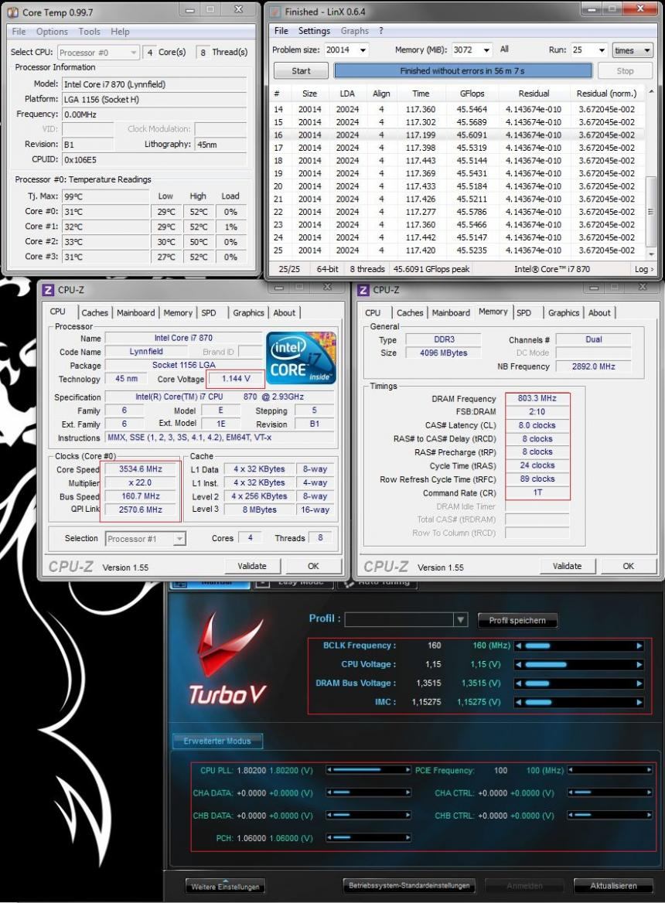The image size is (665, 903).
Task: Click Validate in the left CPU-Z window
Action: click(x=252, y=566)
